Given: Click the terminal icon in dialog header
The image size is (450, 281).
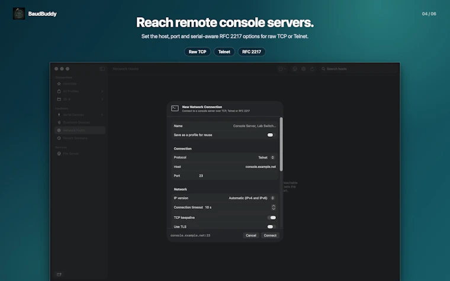Looking at the screenshot, I should pyautogui.click(x=175, y=108).
